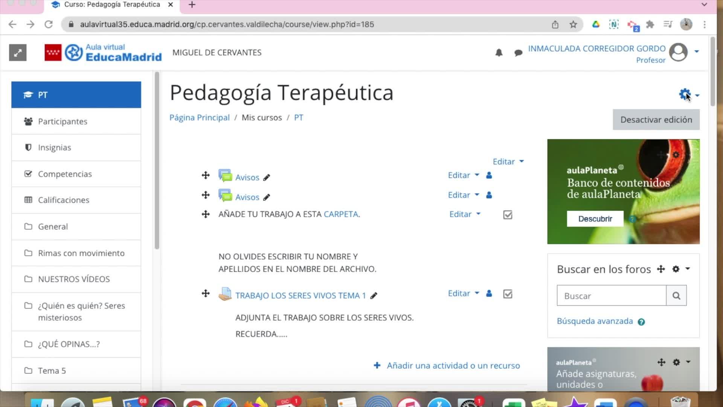Expand the user profile menu arrow

point(697,52)
